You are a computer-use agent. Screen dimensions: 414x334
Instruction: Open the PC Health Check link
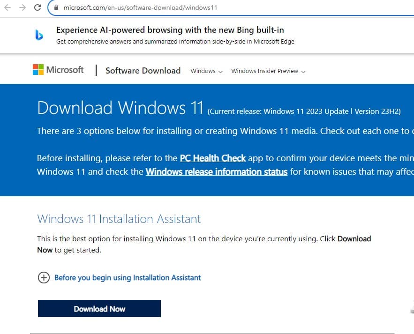pyautogui.click(x=212, y=158)
